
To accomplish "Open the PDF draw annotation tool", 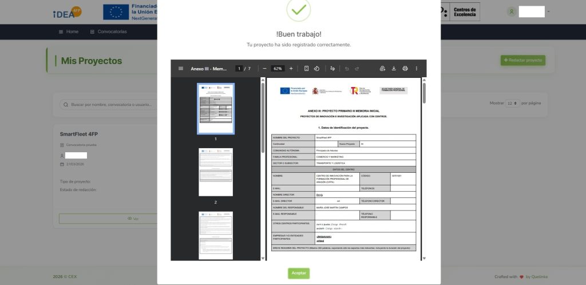I will pyautogui.click(x=333, y=69).
